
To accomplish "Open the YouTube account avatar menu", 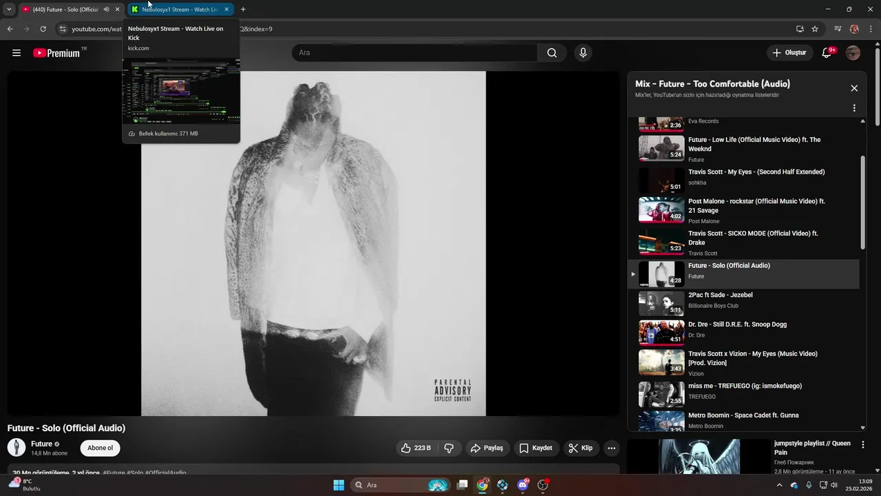I will pos(853,53).
